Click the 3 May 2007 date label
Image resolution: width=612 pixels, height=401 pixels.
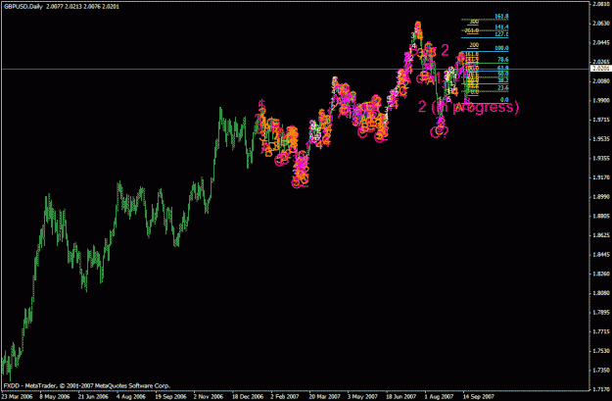point(362,396)
